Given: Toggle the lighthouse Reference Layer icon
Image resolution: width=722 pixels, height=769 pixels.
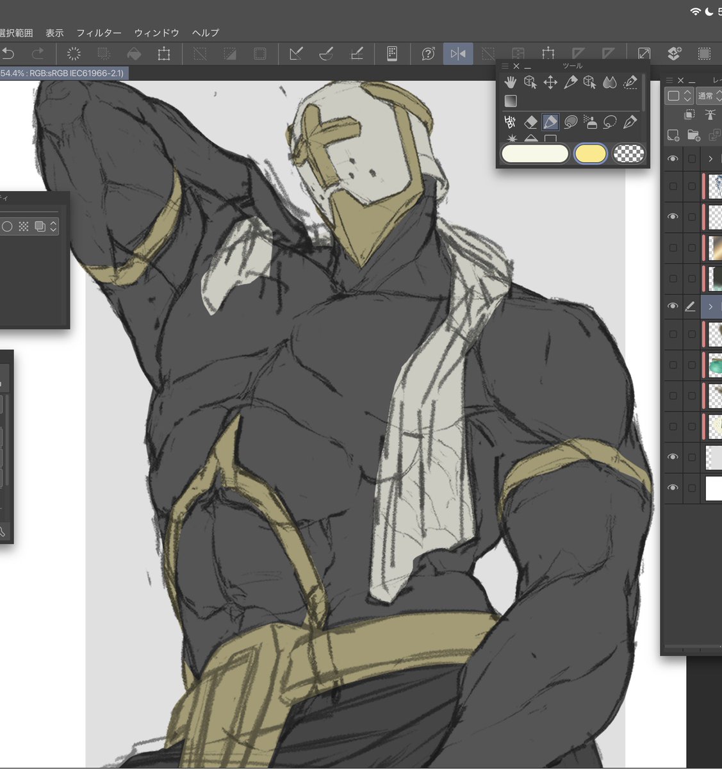Looking at the screenshot, I should 710,115.
